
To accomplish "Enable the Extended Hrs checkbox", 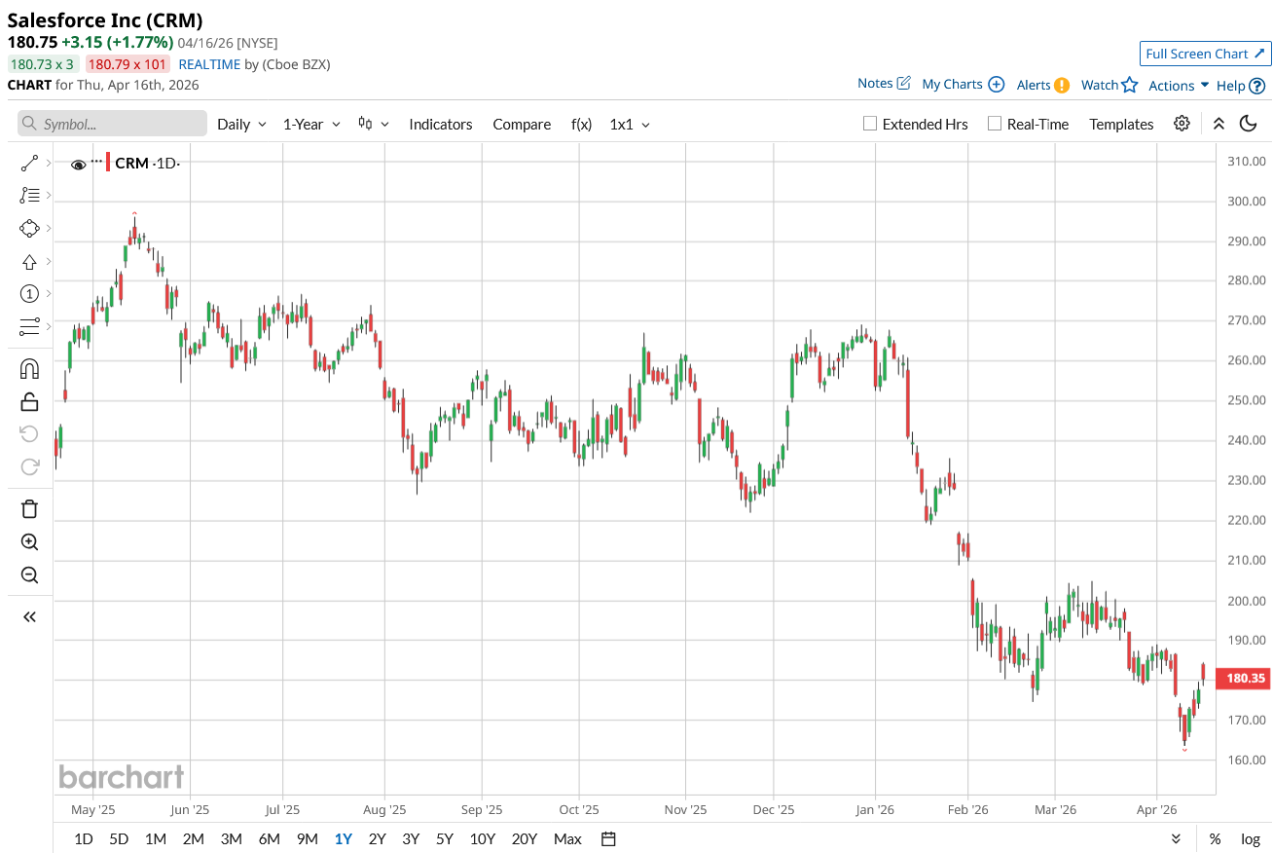I will (870, 124).
